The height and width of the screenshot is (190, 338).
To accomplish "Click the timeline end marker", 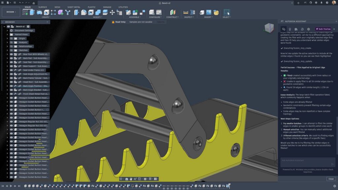I will [x=229, y=185].
